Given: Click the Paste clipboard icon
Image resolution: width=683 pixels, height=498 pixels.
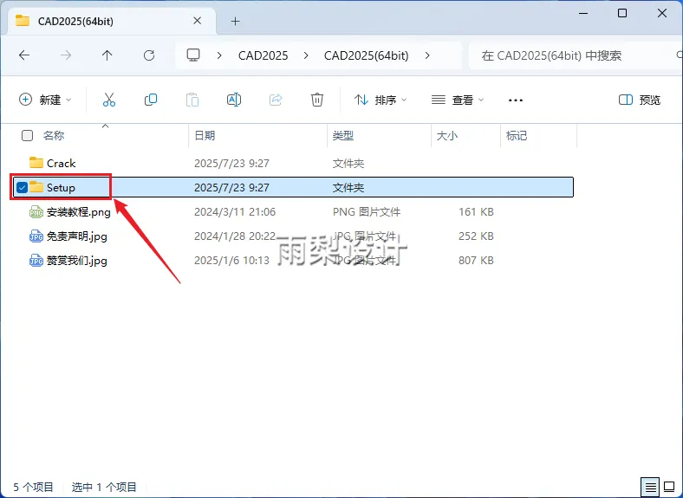Looking at the screenshot, I should (192, 100).
